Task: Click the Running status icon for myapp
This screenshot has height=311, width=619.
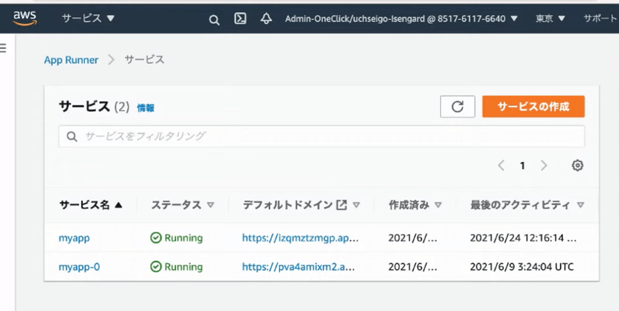Action: [156, 237]
